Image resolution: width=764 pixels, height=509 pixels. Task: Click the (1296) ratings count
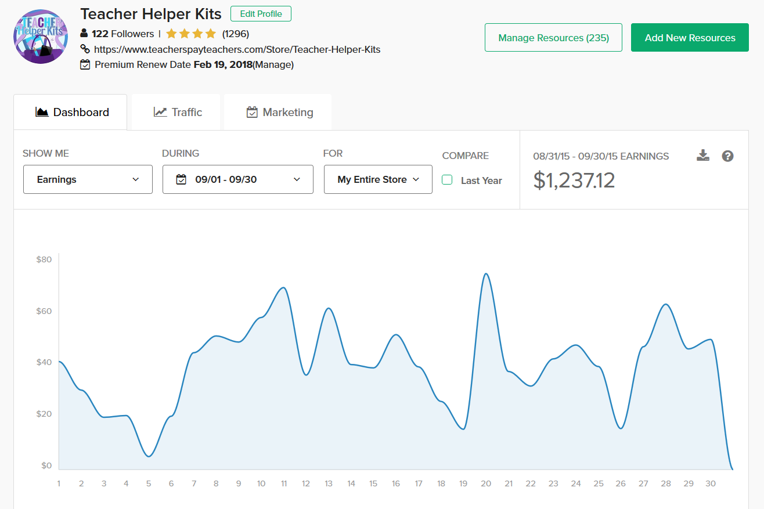[236, 34]
